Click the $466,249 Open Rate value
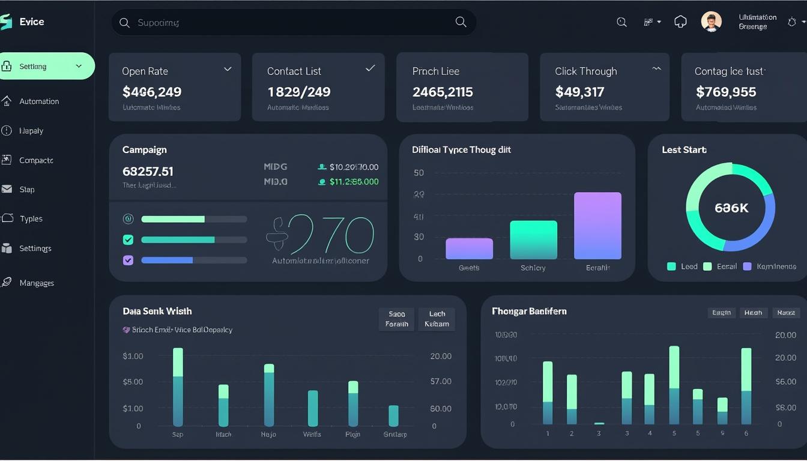The width and height of the screenshot is (807, 461). pos(152,92)
